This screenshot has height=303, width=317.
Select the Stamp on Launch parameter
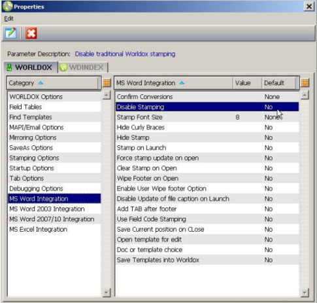click(207, 148)
